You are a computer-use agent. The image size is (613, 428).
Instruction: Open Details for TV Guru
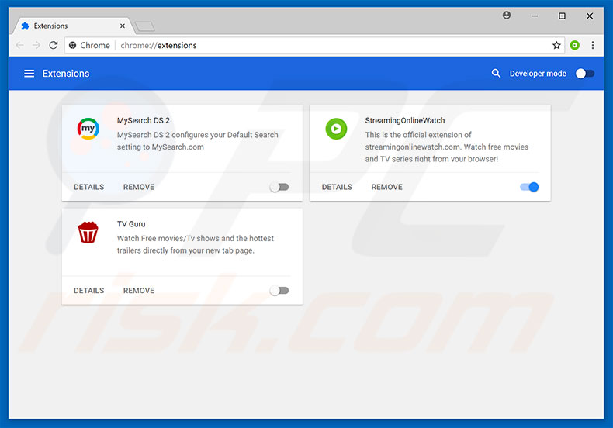pos(88,291)
